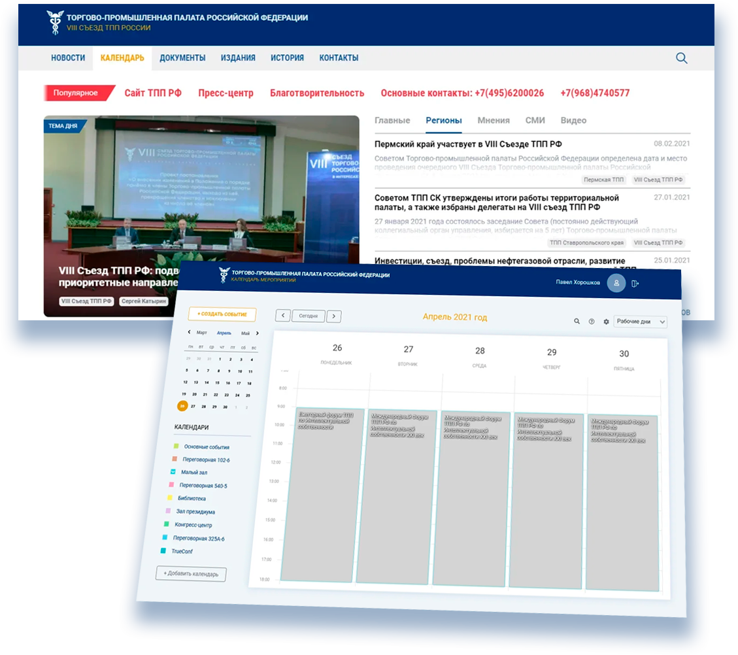The image size is (738, 655).
Task: Open the История menu item
Action: click(287, 58)
